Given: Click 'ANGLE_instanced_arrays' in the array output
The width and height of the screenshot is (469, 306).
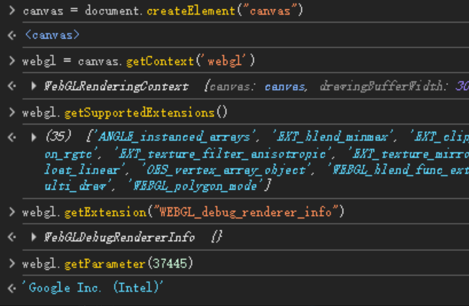Looking at the screenshot, I should pos(175,137).
